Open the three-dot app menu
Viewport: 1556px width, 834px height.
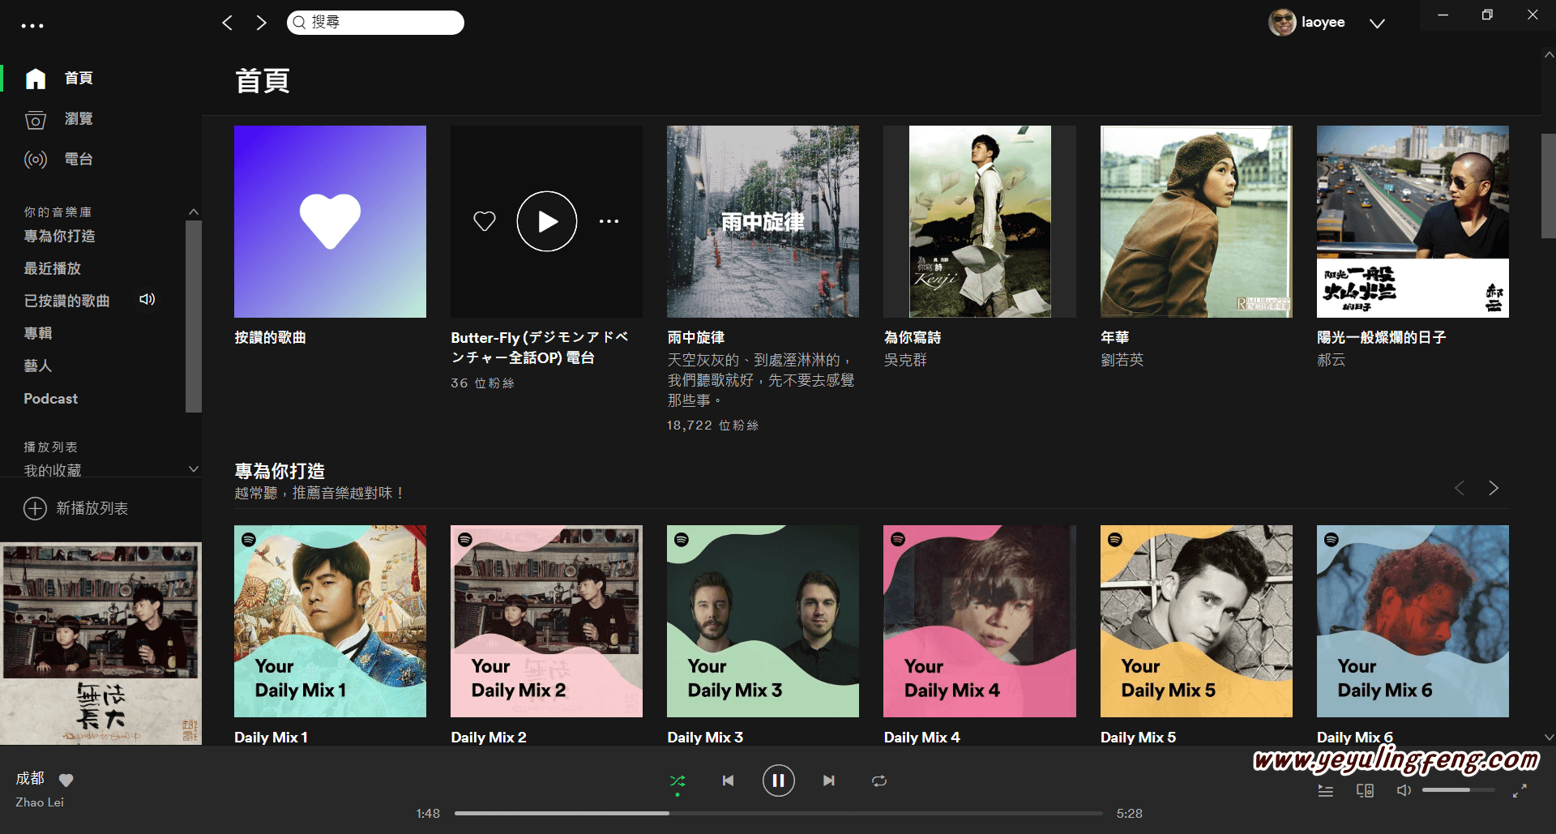(32, 26)
